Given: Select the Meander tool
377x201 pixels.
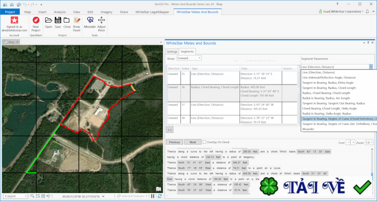Looking at the screenshot, I should (x=90, y=20).
